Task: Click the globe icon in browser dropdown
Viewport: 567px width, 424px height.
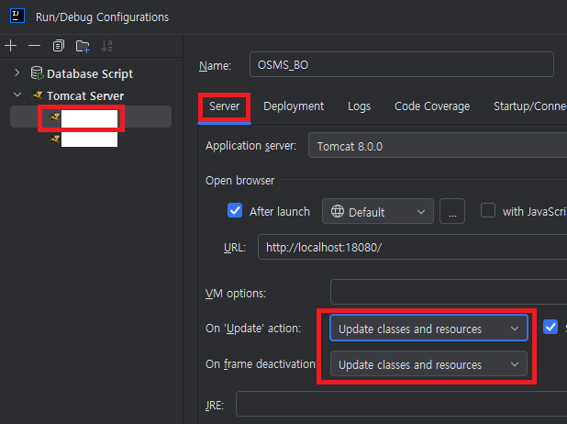Action: click(338, 211)
